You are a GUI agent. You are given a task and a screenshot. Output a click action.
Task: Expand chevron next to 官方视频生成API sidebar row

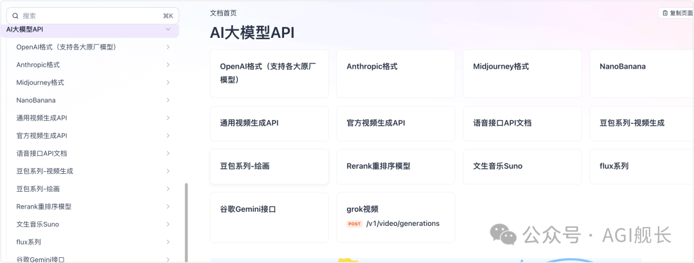tap(168, 135)
